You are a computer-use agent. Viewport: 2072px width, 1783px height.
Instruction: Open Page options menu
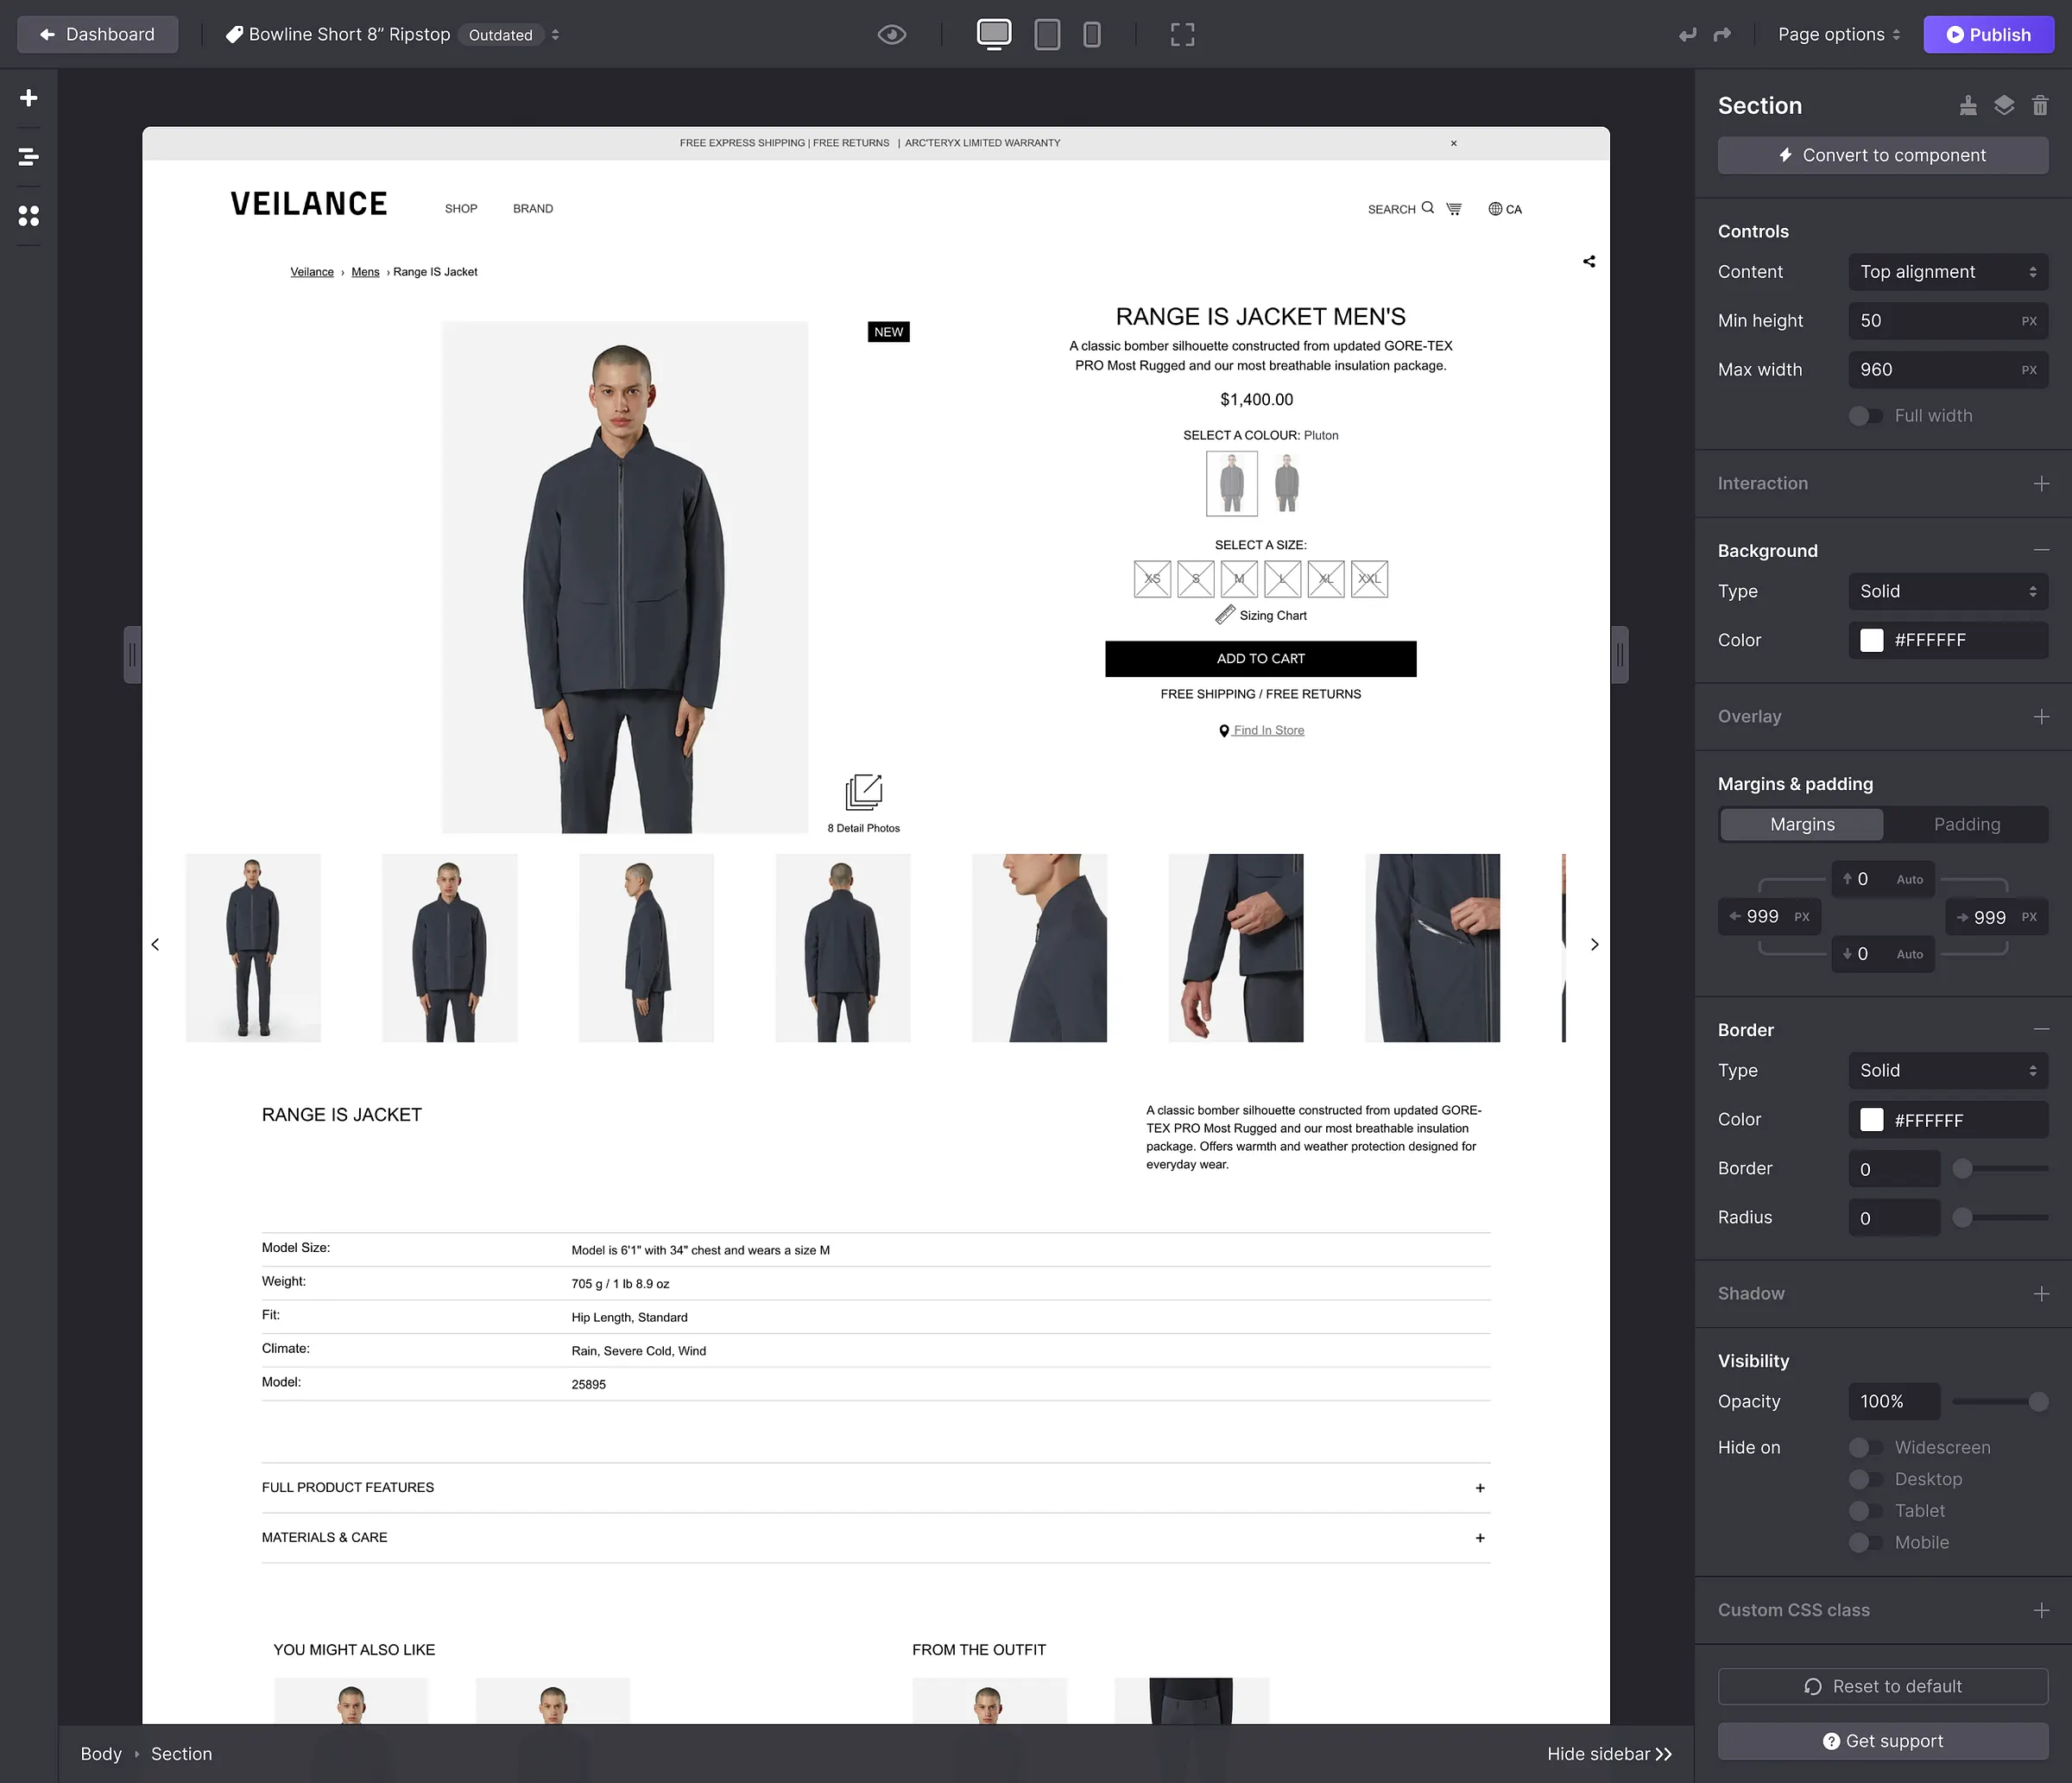click(1838, 35)
